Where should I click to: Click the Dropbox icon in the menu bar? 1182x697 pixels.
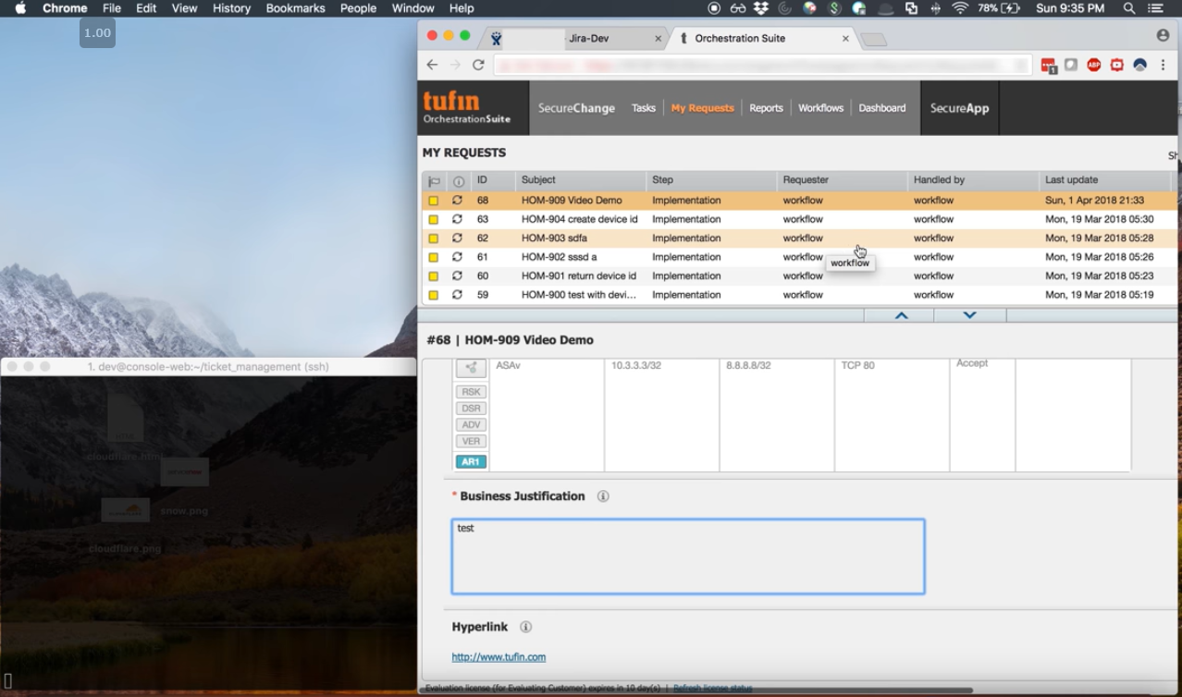click(761, 8)
